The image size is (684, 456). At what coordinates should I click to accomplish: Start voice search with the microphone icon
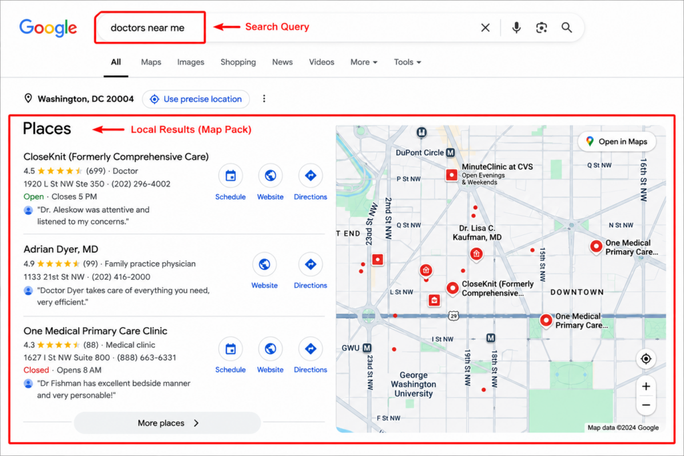click(516, 27)
